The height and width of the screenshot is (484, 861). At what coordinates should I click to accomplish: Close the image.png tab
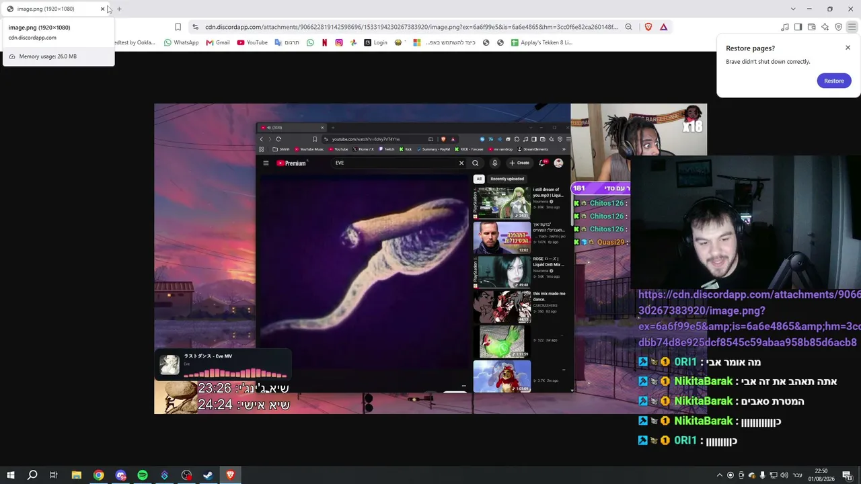(x=102, y=9)
